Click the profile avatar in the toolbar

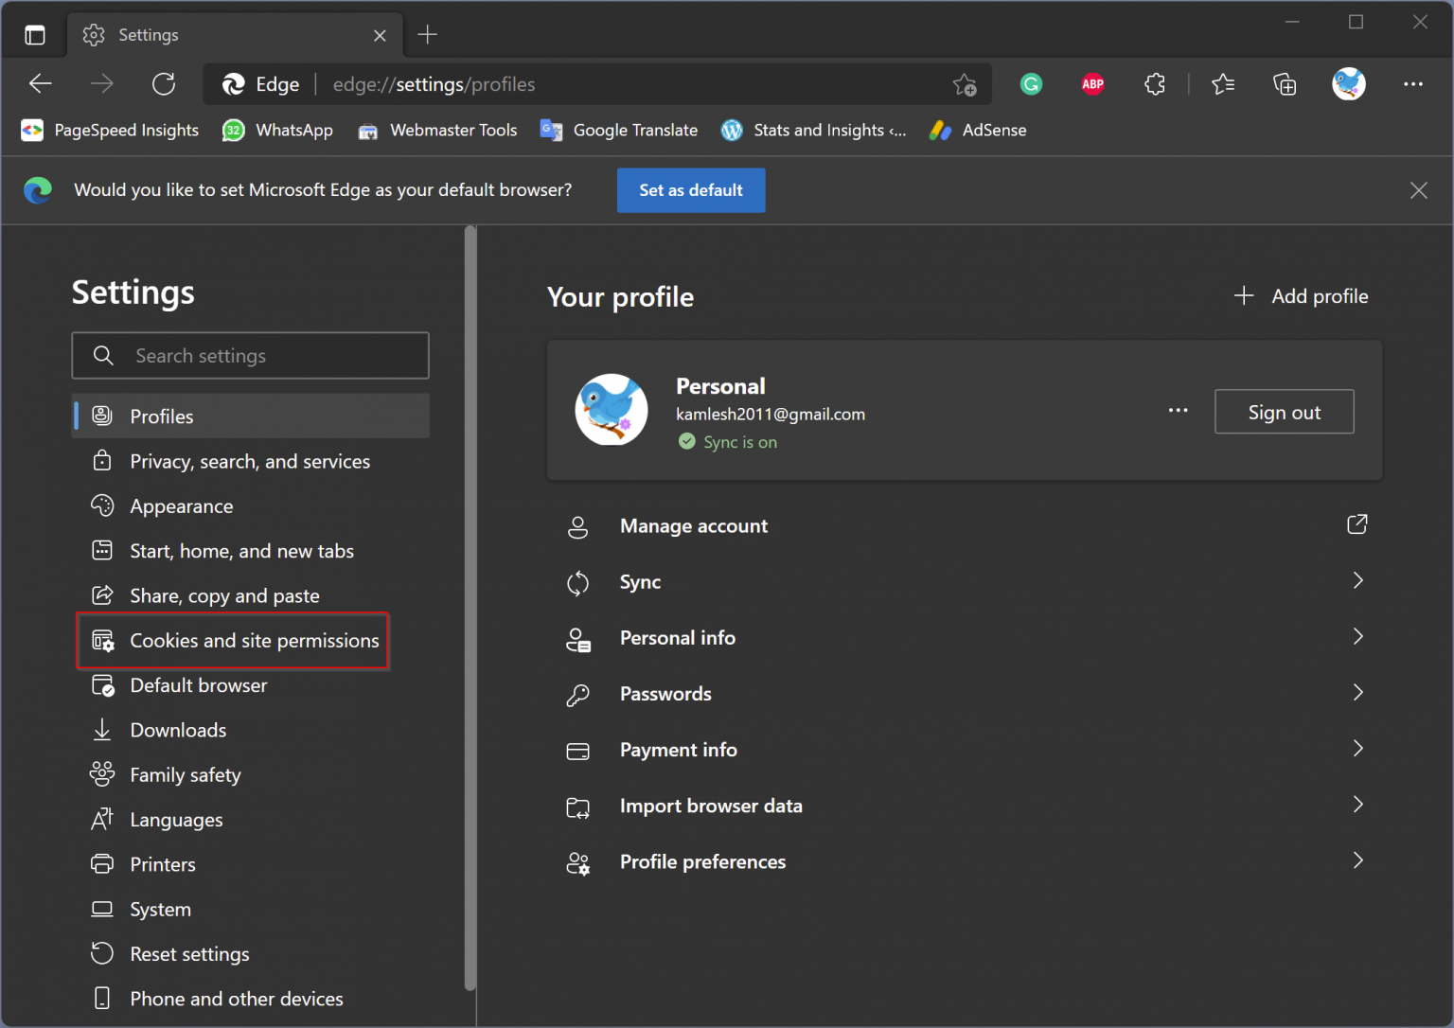1348,84
